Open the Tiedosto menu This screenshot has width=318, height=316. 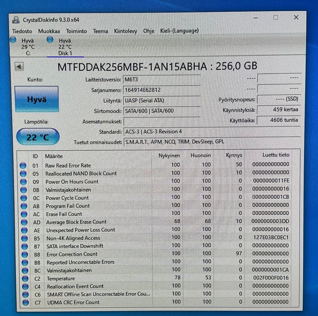click(22, 31)
